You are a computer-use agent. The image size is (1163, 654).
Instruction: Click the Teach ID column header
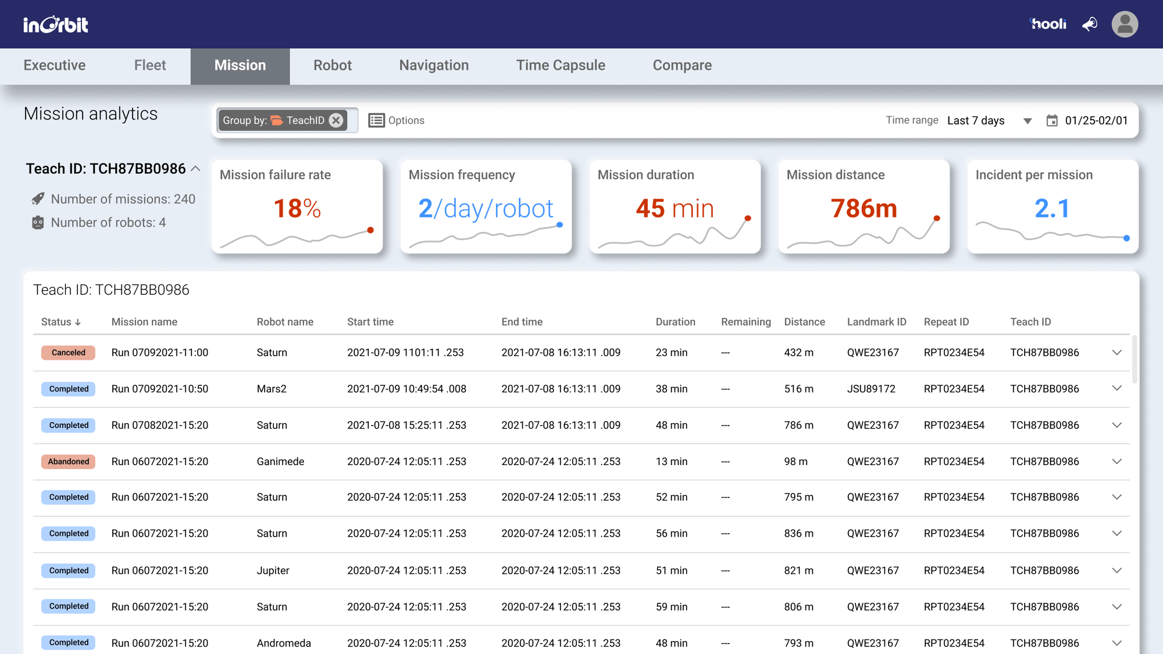(x=1030, y=322)
